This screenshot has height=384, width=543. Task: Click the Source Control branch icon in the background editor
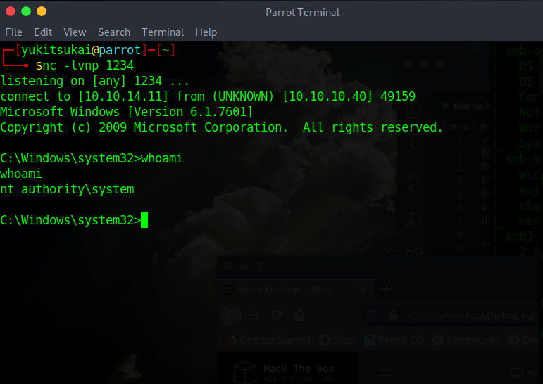(x=414, y=183)
